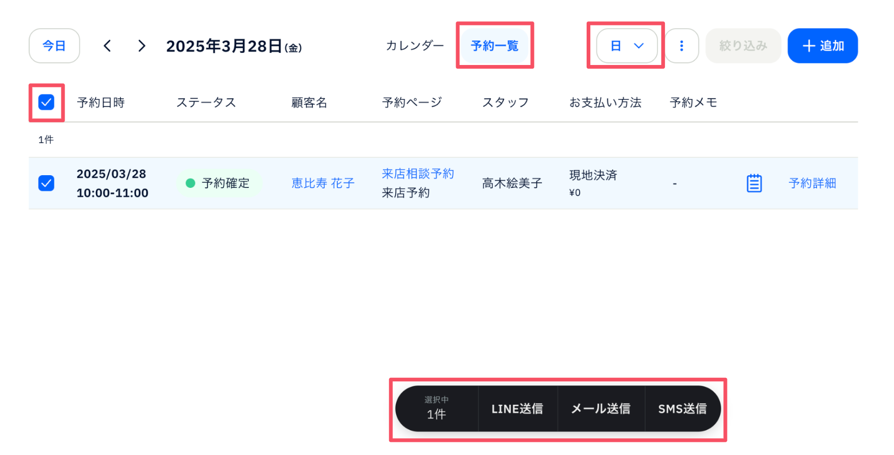Uncheck the 2025/03/28 reservation row checkbox
894x455 pixels.
coord(46,183)
